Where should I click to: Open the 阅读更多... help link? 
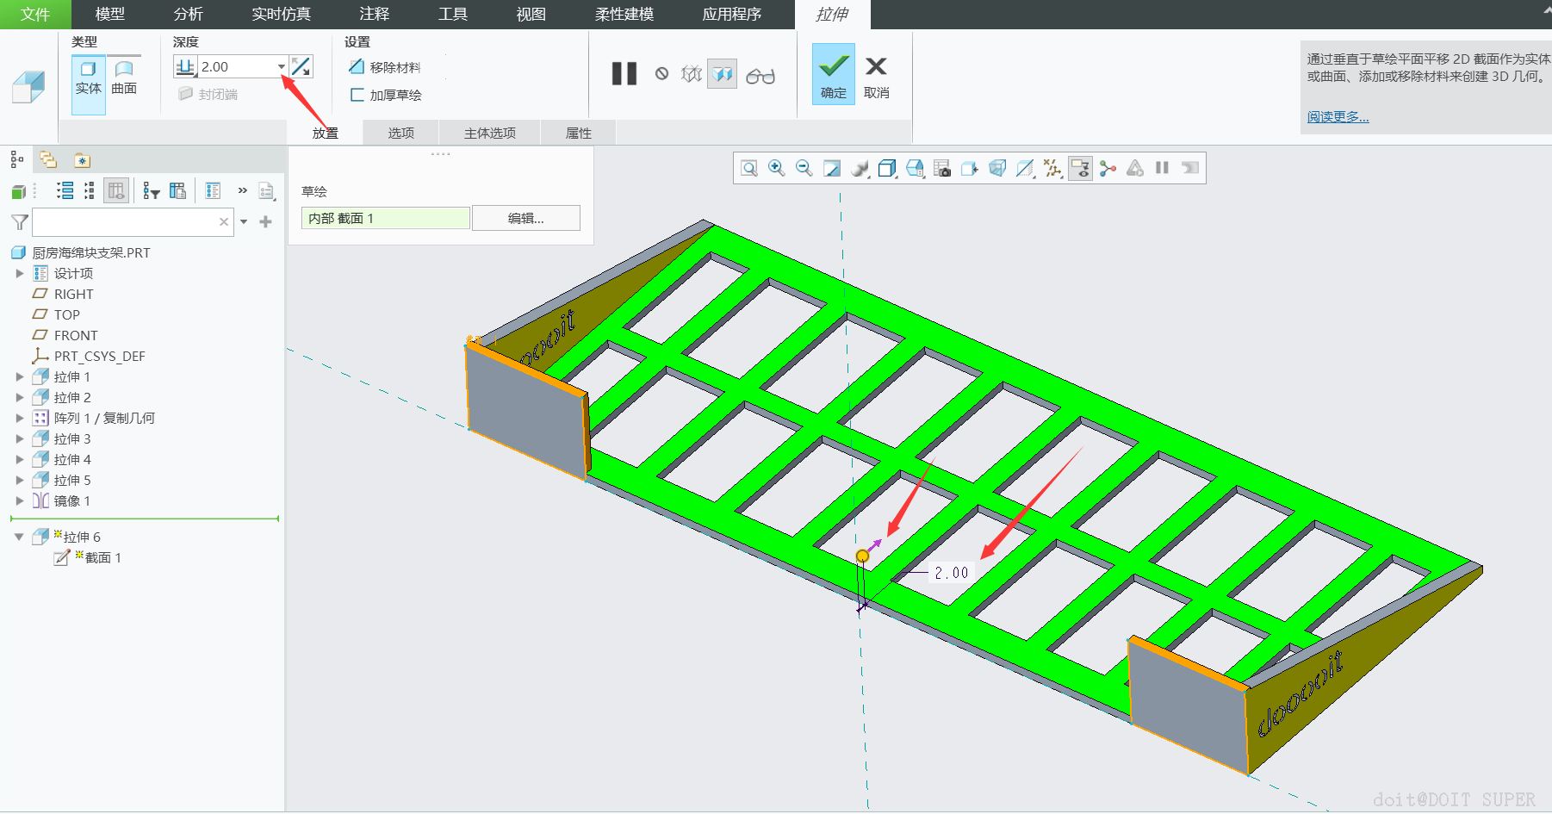pos(1338,116)
